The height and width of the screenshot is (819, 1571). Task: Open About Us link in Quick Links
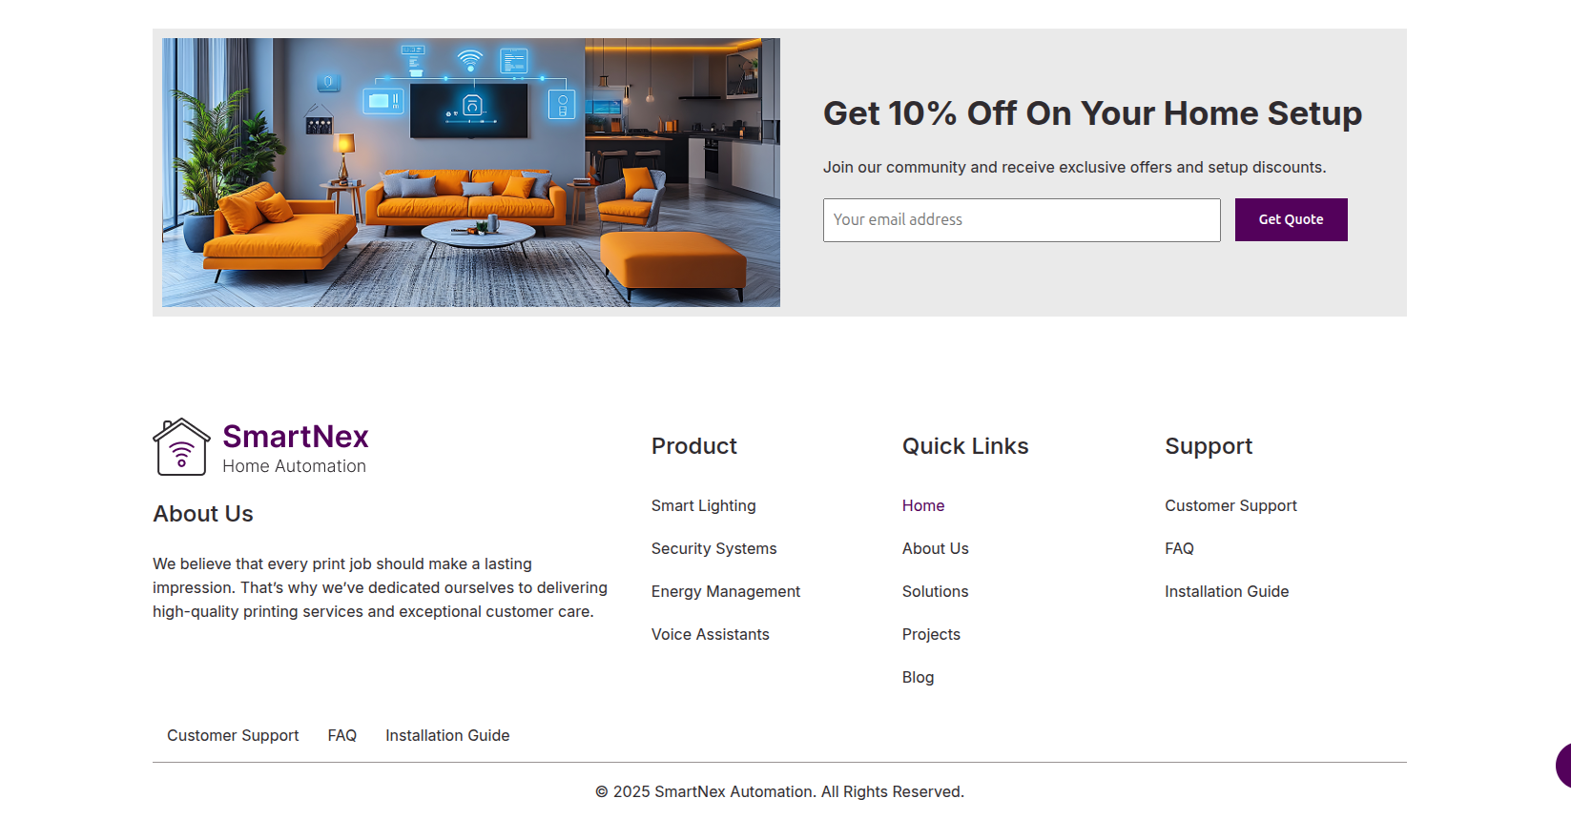(x=935, y=549)
